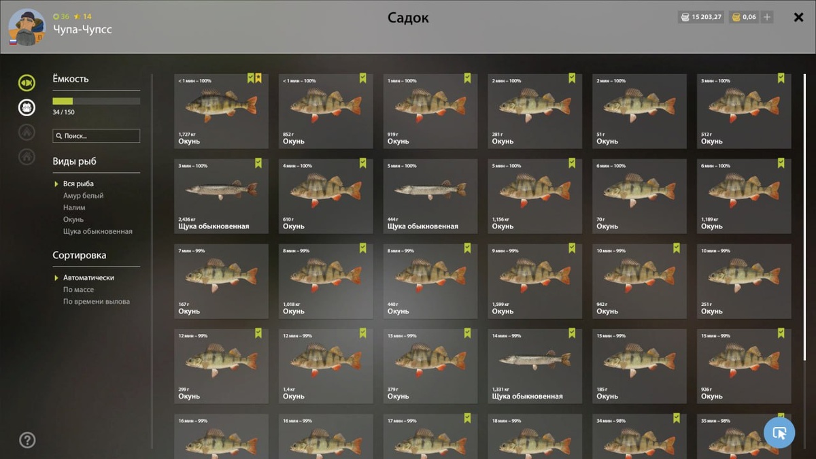Click the silver coins balance icon
Image resolution: width=816 pixels, height=459 pixels.
pos(685,17)
